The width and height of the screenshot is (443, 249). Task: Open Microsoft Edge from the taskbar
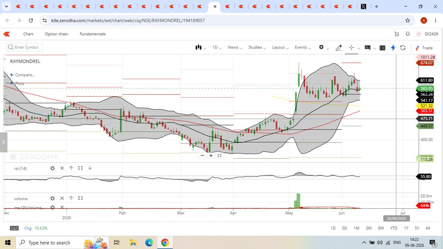coord(149,242)
